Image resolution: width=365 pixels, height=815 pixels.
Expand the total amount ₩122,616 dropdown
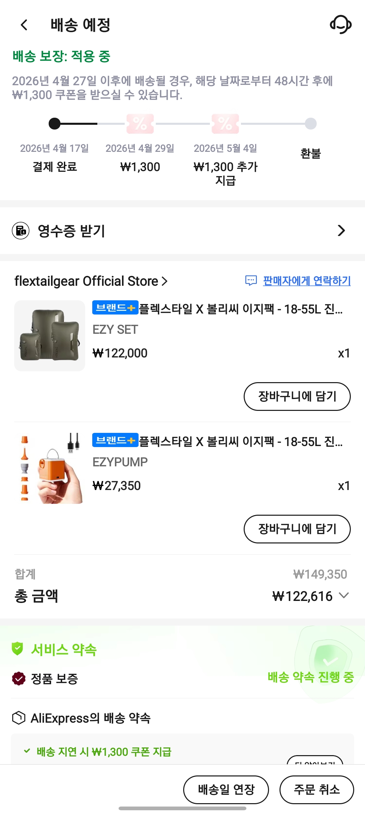344,596
